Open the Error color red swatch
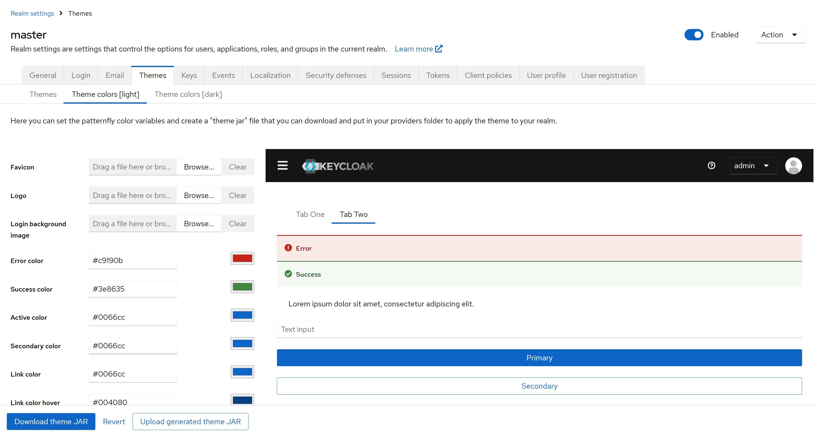 pos(242,258)
